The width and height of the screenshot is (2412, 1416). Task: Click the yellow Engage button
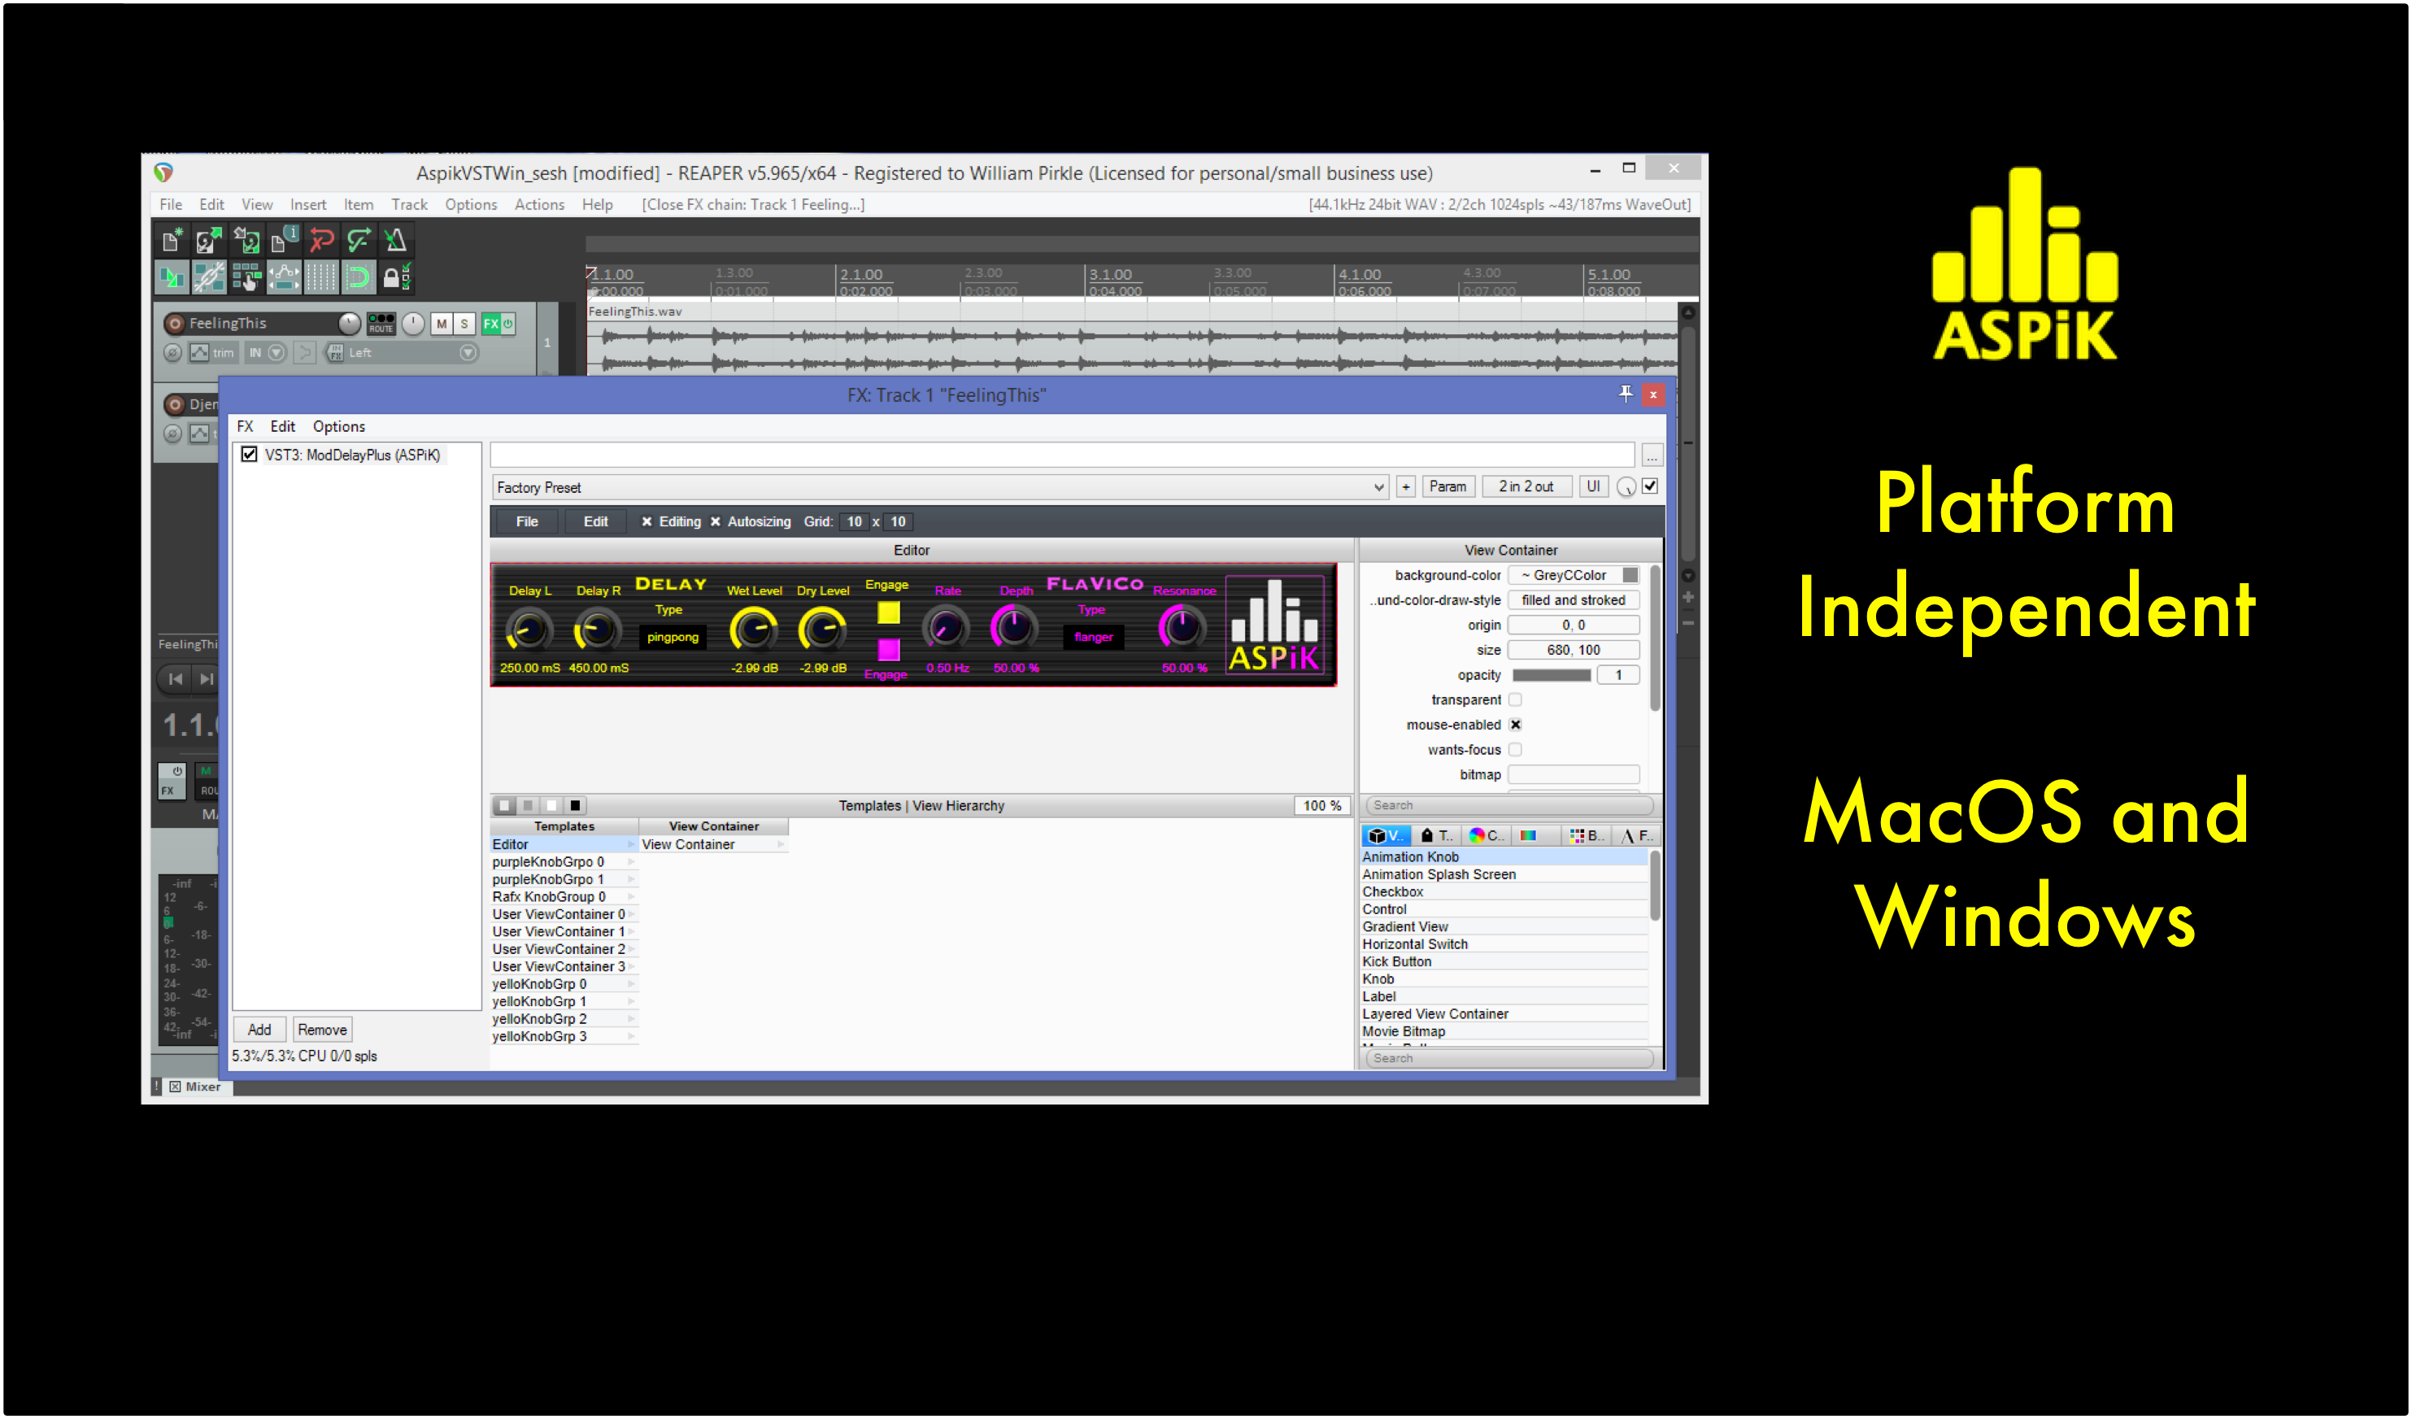point(888,612)
